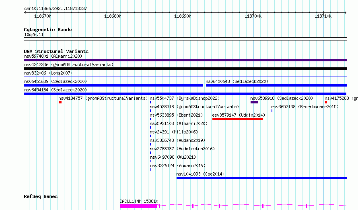Screen dimensions: 358x210
Task: Click the 118710k ruler label
Action: [x=323, y=16]
